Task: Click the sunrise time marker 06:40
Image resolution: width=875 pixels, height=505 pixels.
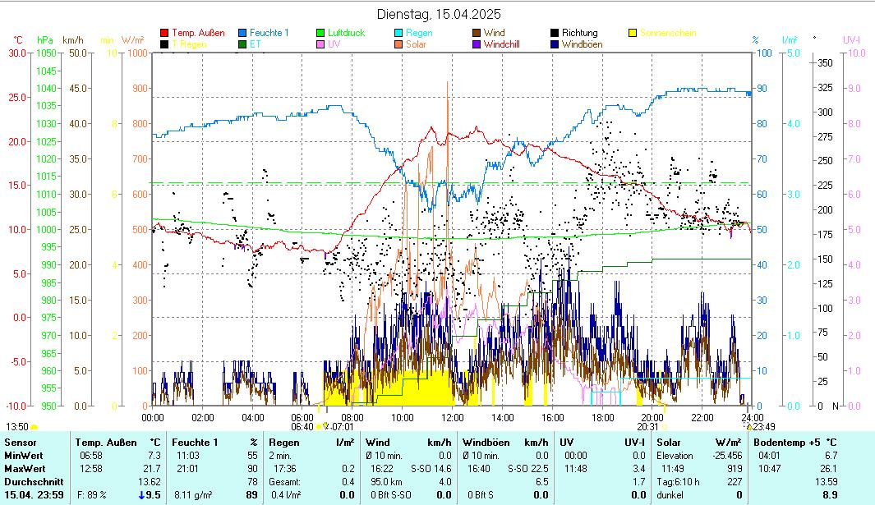Action: 302,426
